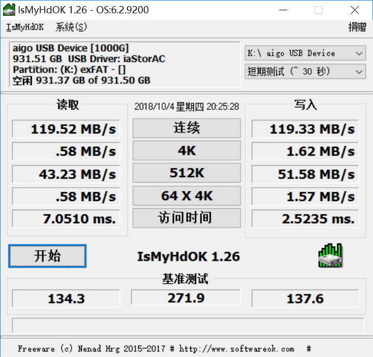
Task: Select the 119.52 MB/s sequential read result
Action: pos(66,129)
